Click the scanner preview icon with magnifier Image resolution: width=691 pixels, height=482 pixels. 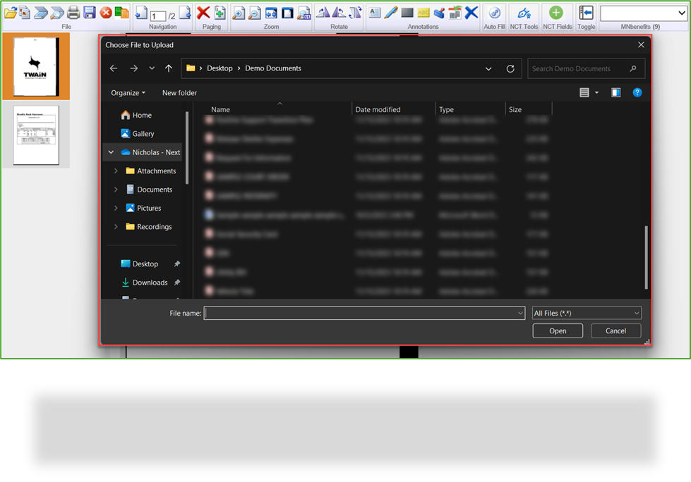pyautogui.click(x=57, y=13)
